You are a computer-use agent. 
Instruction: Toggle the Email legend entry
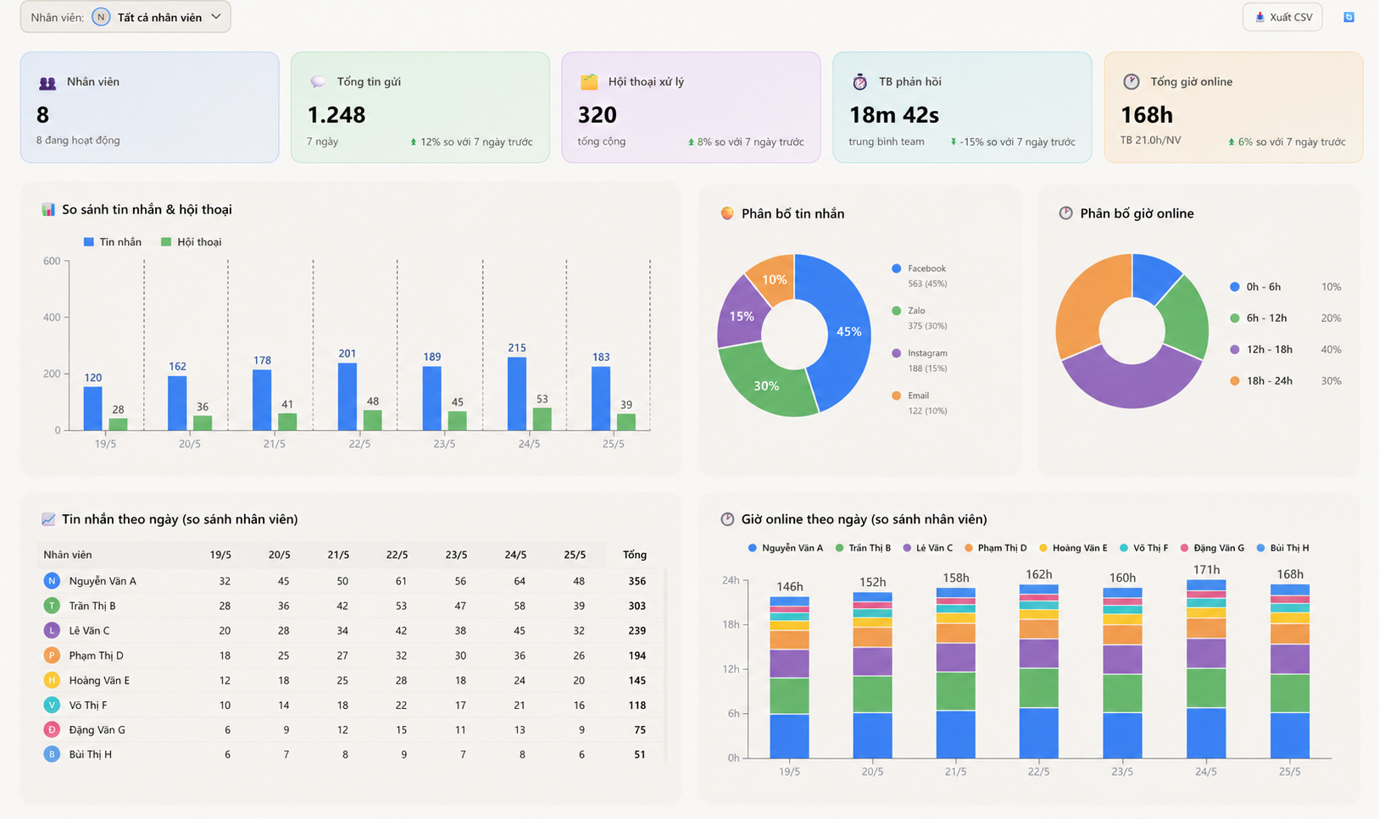click(x=920, y=402)
